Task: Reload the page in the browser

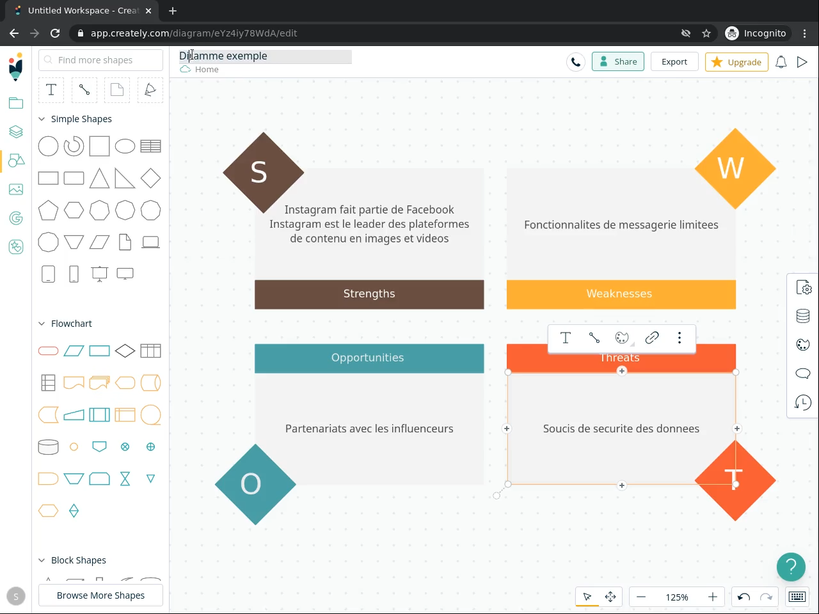Action: tap(55, 33)
